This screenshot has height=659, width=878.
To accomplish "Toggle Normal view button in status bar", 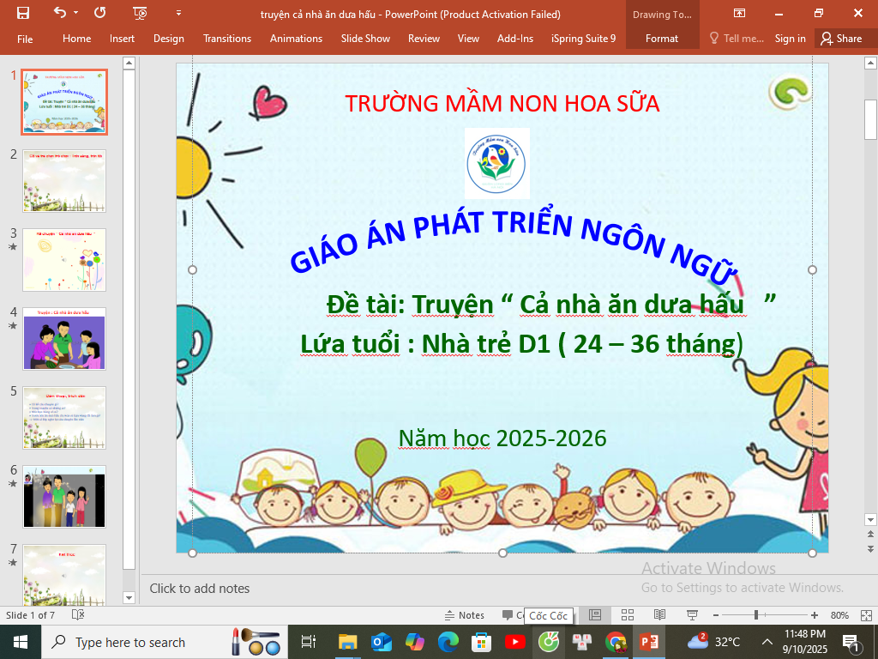I will pyautogui.click(x=594, y=615).
